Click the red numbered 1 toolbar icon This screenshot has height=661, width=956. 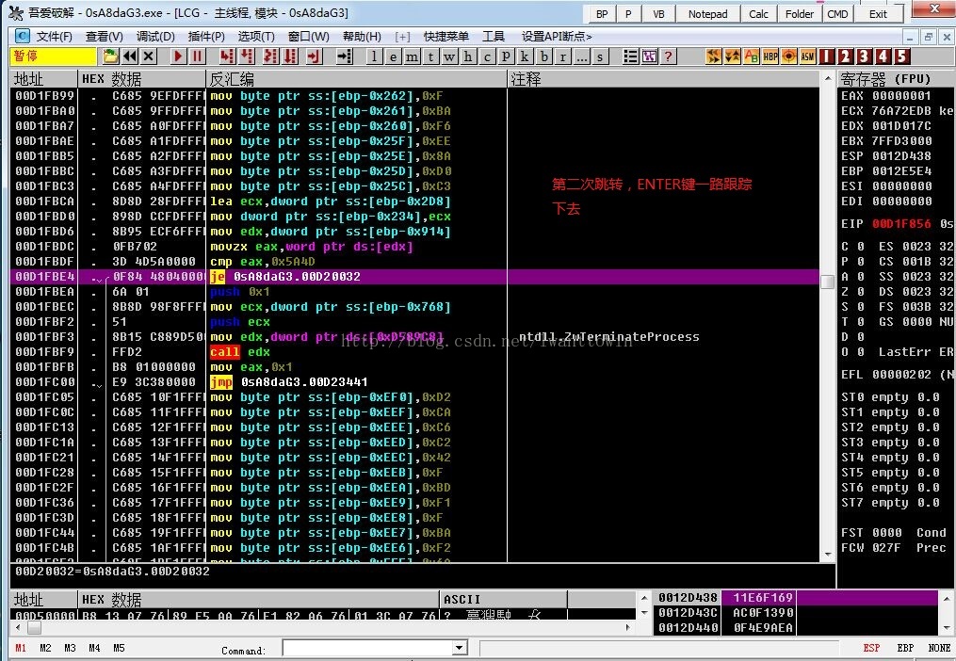pos(827,56)
